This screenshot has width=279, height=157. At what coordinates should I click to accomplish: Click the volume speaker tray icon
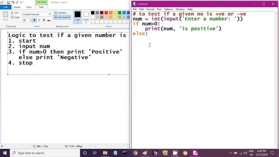pyautogui.click(x=245, y=153)
